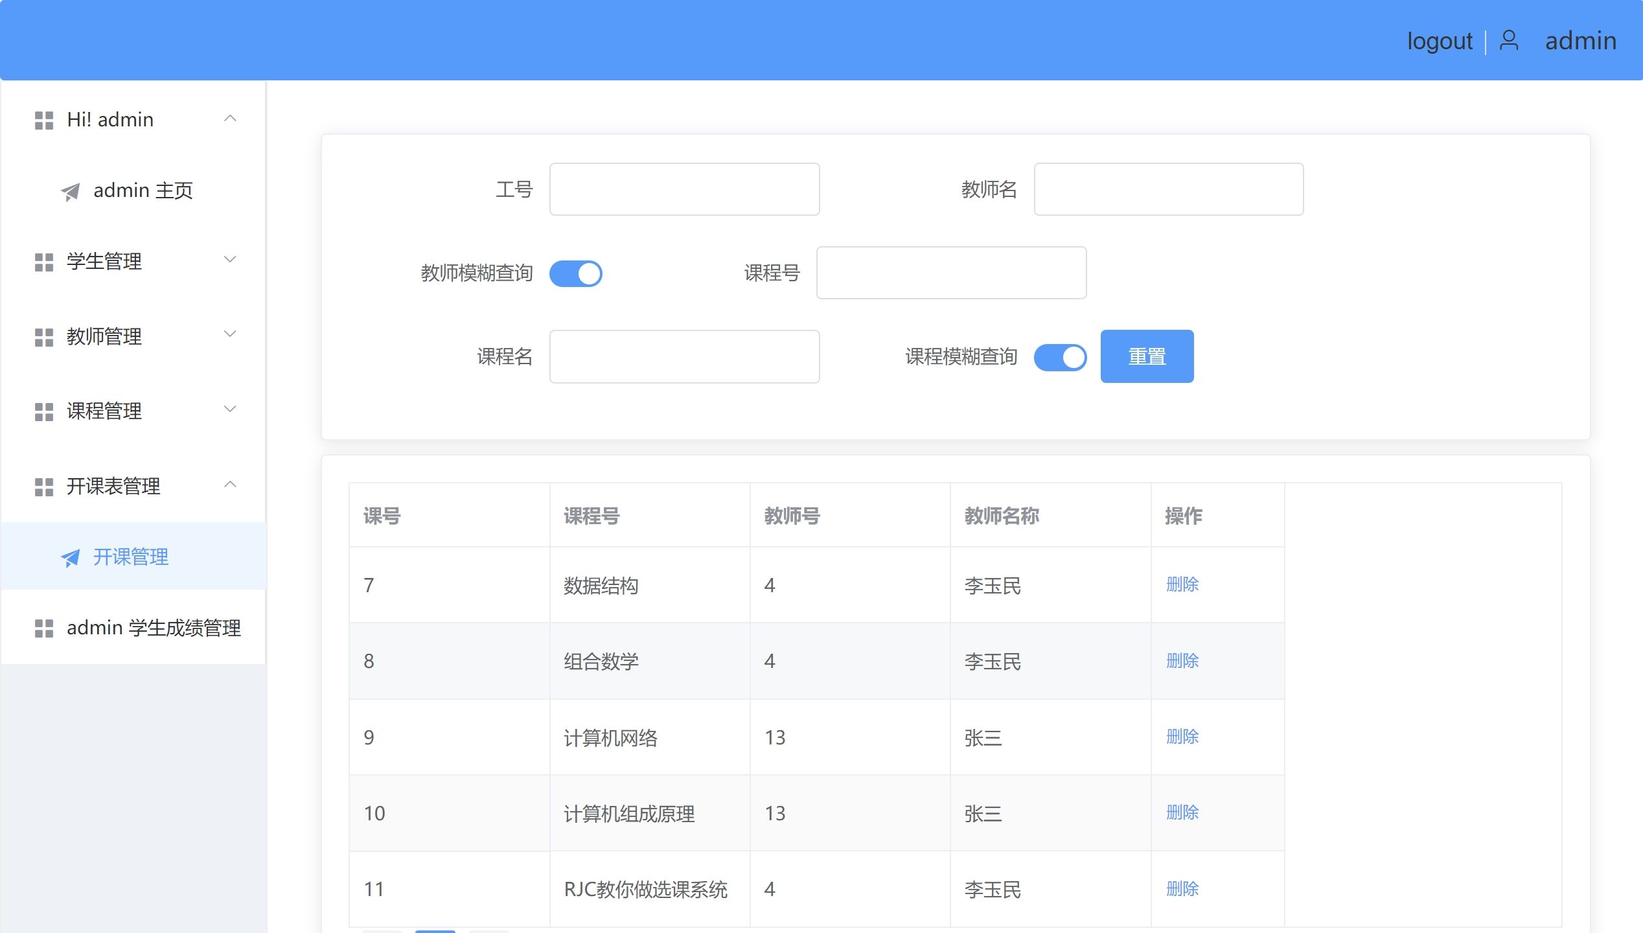Select the 开课管理 menu item
The width and height of the screenshot is (1643, 933).
point(134,557)
